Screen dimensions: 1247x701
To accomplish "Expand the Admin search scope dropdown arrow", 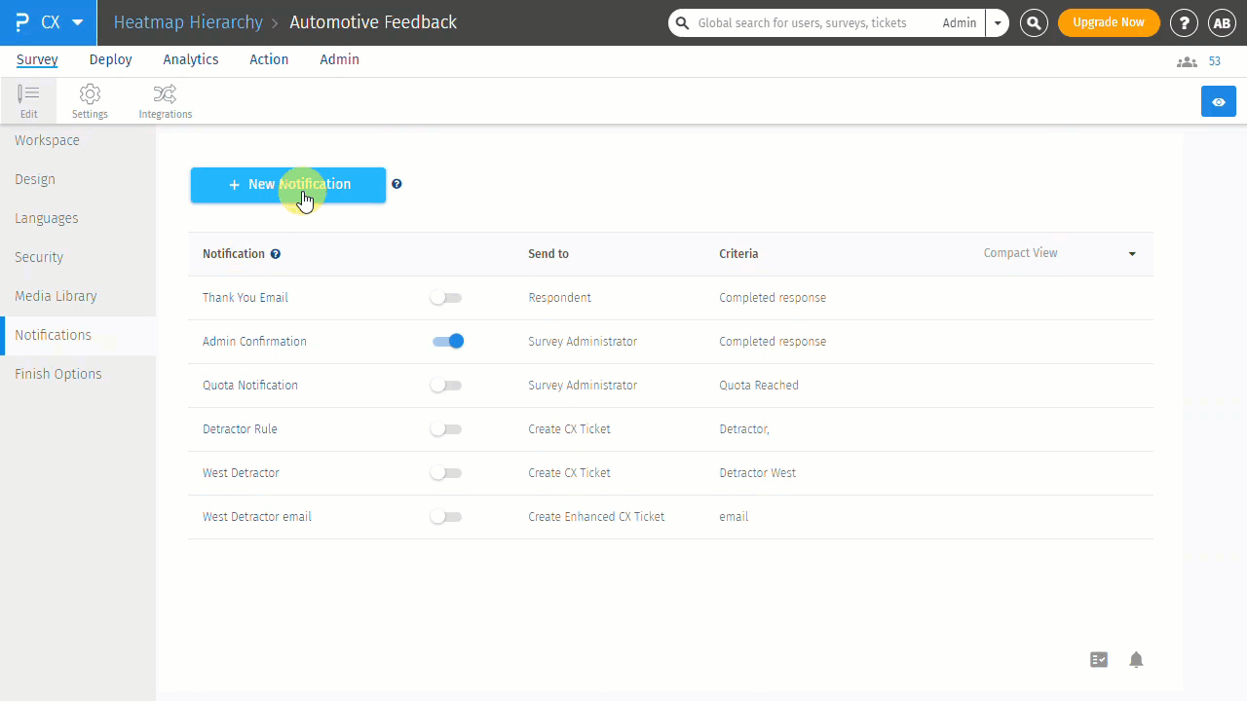I will pos(998,22).
